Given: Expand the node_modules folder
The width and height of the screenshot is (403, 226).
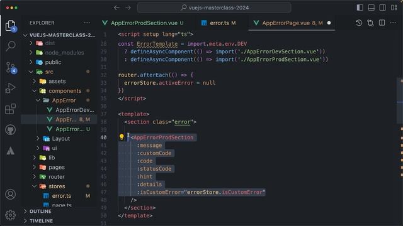Looking at the screenshot, I should pyautogui.click(x=59, y=53).
